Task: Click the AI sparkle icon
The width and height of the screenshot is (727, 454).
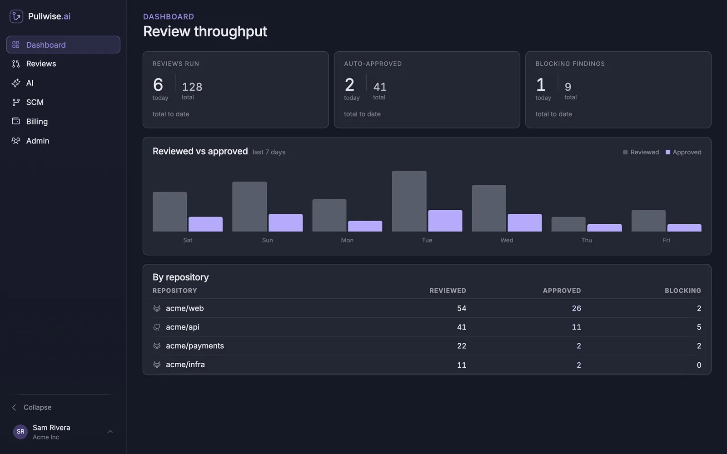Action: [16, 83]
